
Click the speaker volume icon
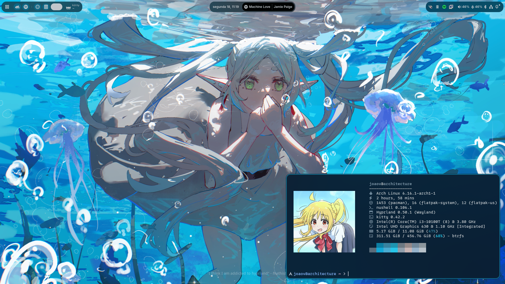point(459,7)
